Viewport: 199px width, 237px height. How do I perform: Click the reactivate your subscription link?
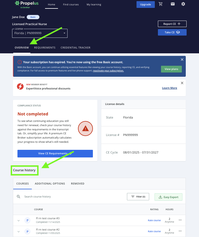[x=108, y=71]
